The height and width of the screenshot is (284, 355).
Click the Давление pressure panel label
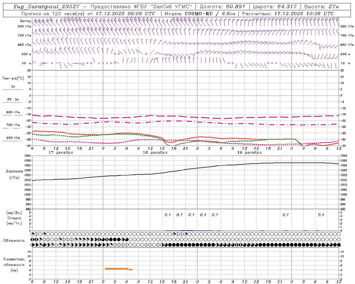point(14,171)
